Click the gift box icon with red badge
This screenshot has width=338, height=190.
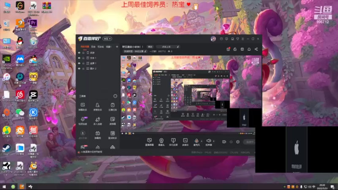[x=228, y=49]
